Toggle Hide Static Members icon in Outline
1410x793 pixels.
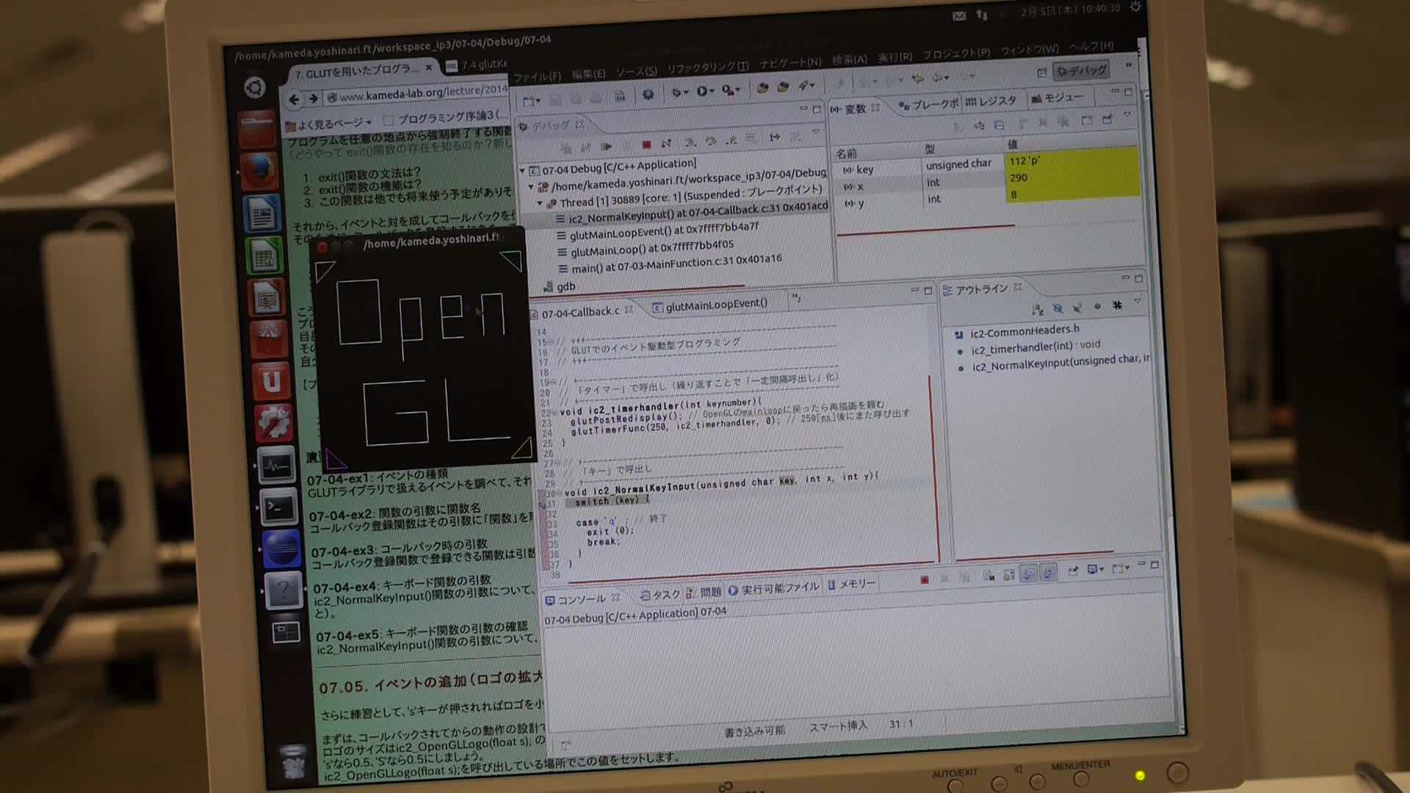click(1077, 308)
